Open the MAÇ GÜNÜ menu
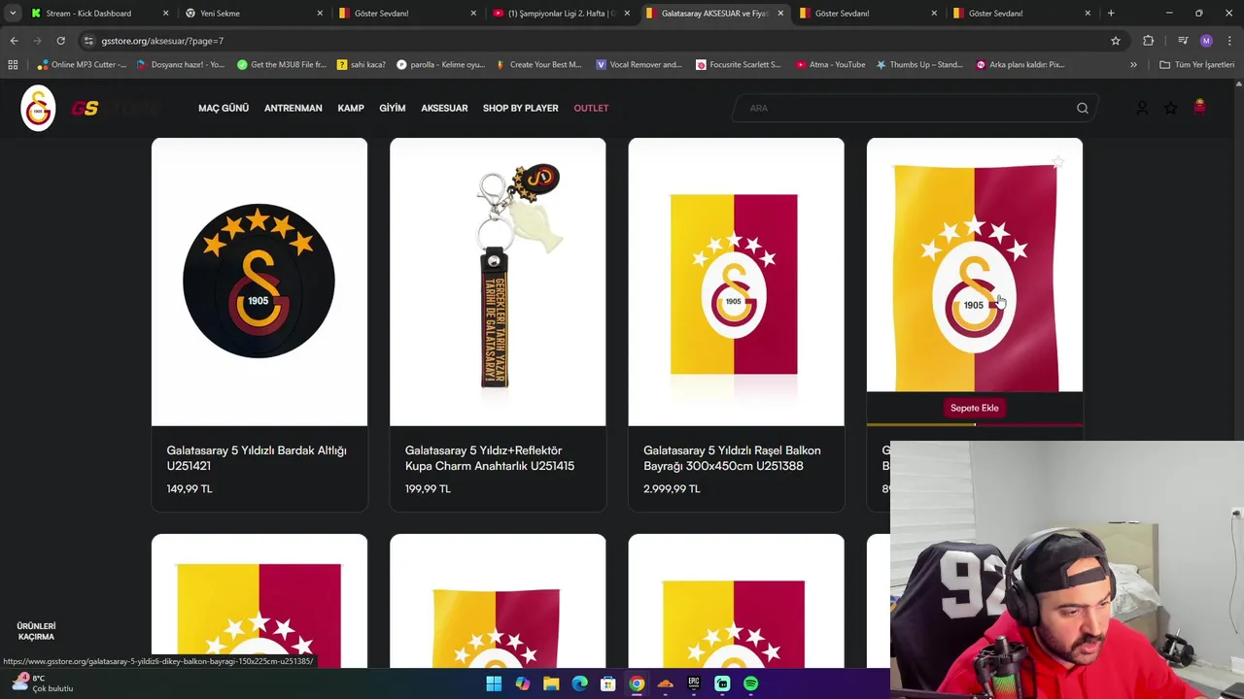Image resolution: width=1244 pixels, height=699 pixels. click(224, 108)
